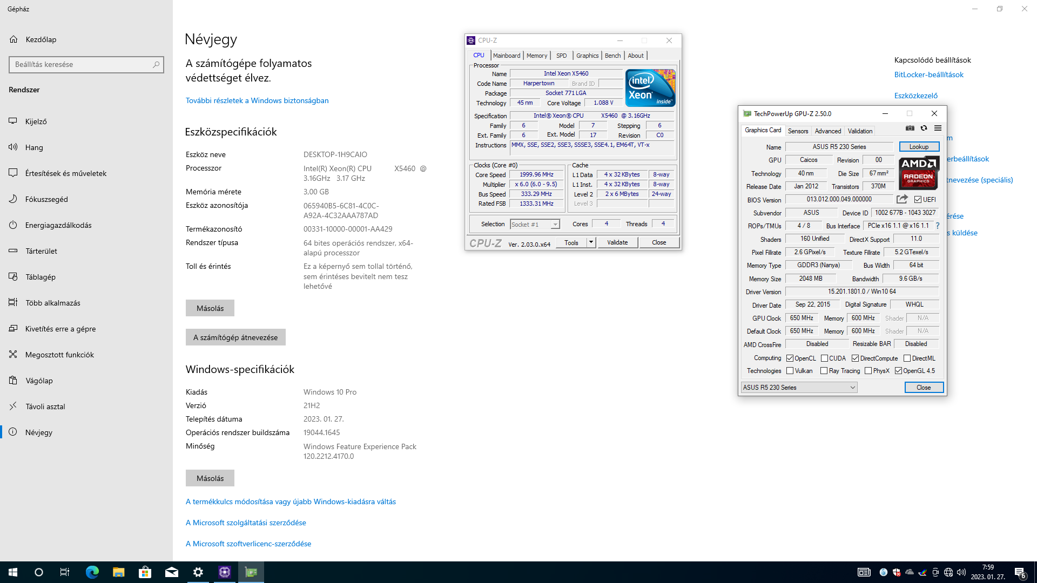Image resolution: width=1037 pixels, height=583 pixels.
Task: Expand the ASUS R5 230 Series dropdown
Action: 852,388
